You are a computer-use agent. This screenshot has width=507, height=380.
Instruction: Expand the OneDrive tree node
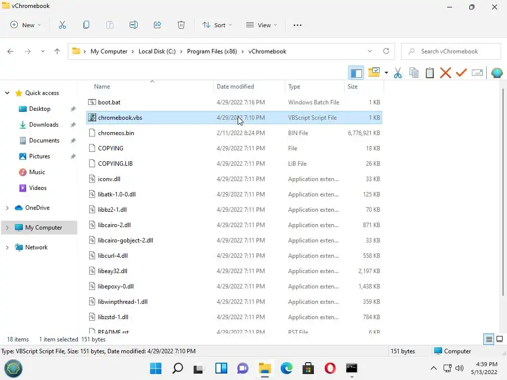7,208
